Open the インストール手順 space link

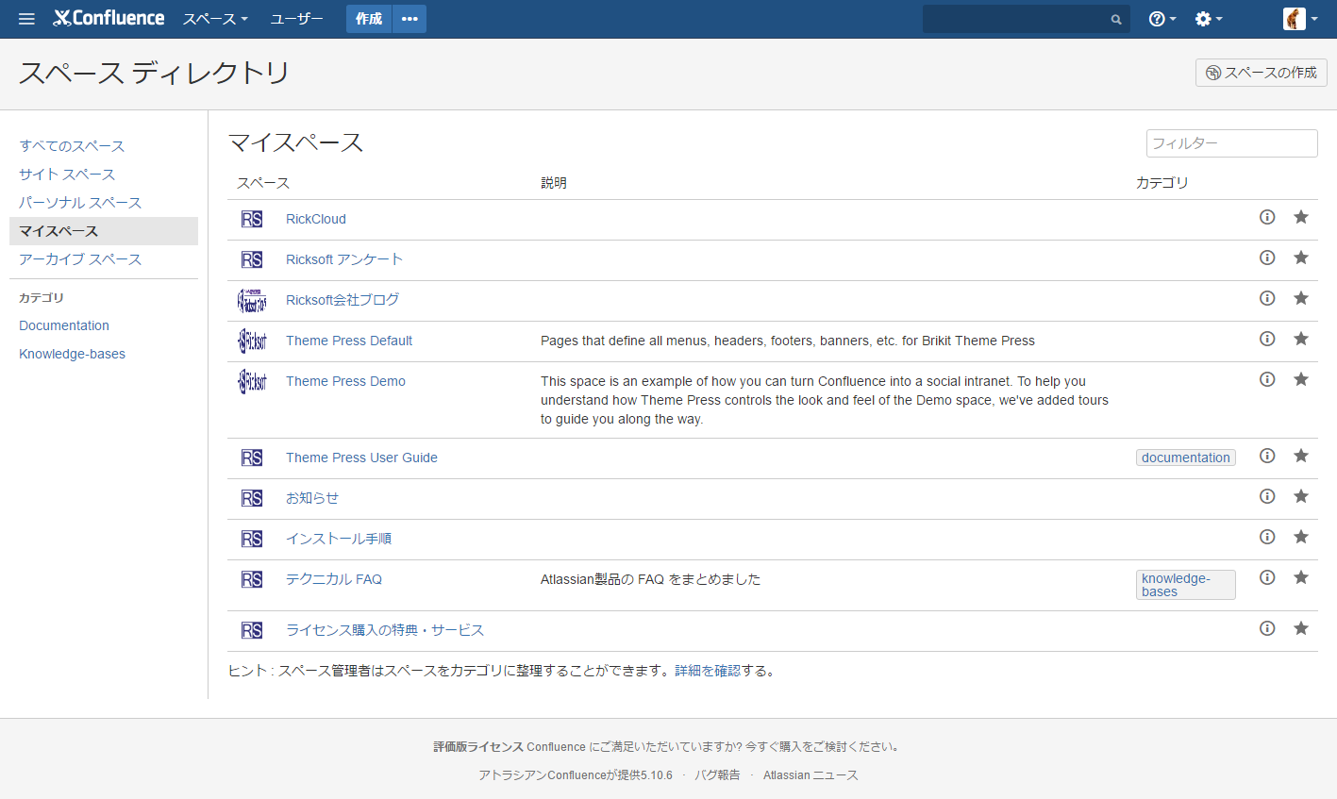pos(339,539)
